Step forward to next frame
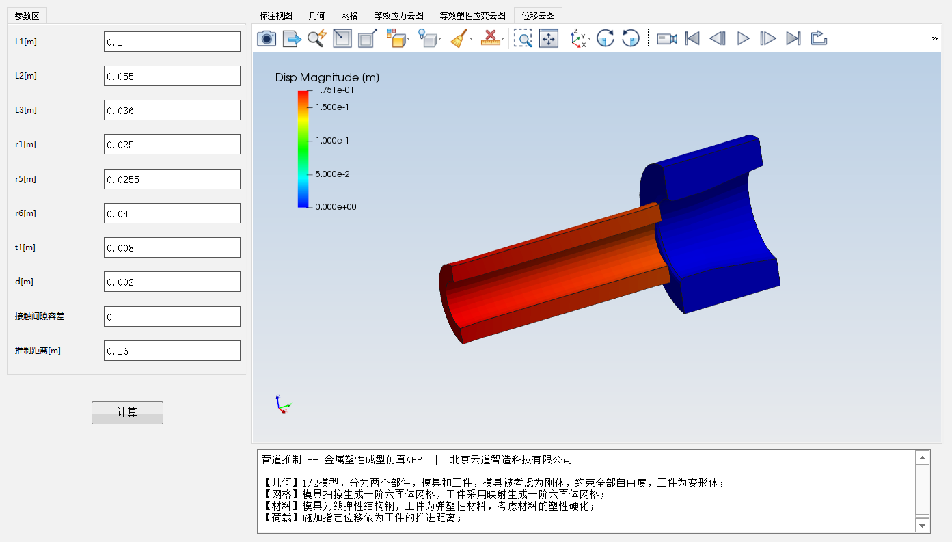This screenshot has width=952, height=542. [x=768, y=38]
